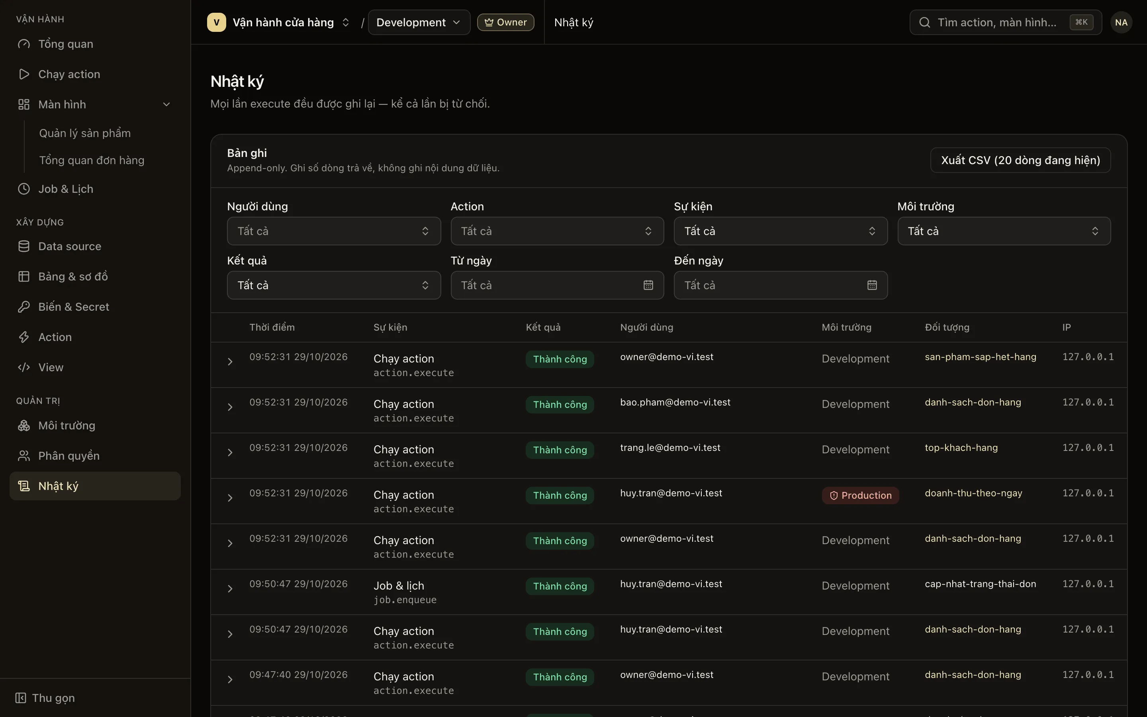Open the Đến ngày calendar icon
The height and width of the screenshot is (717, 1147).
(x=872, y=286)
